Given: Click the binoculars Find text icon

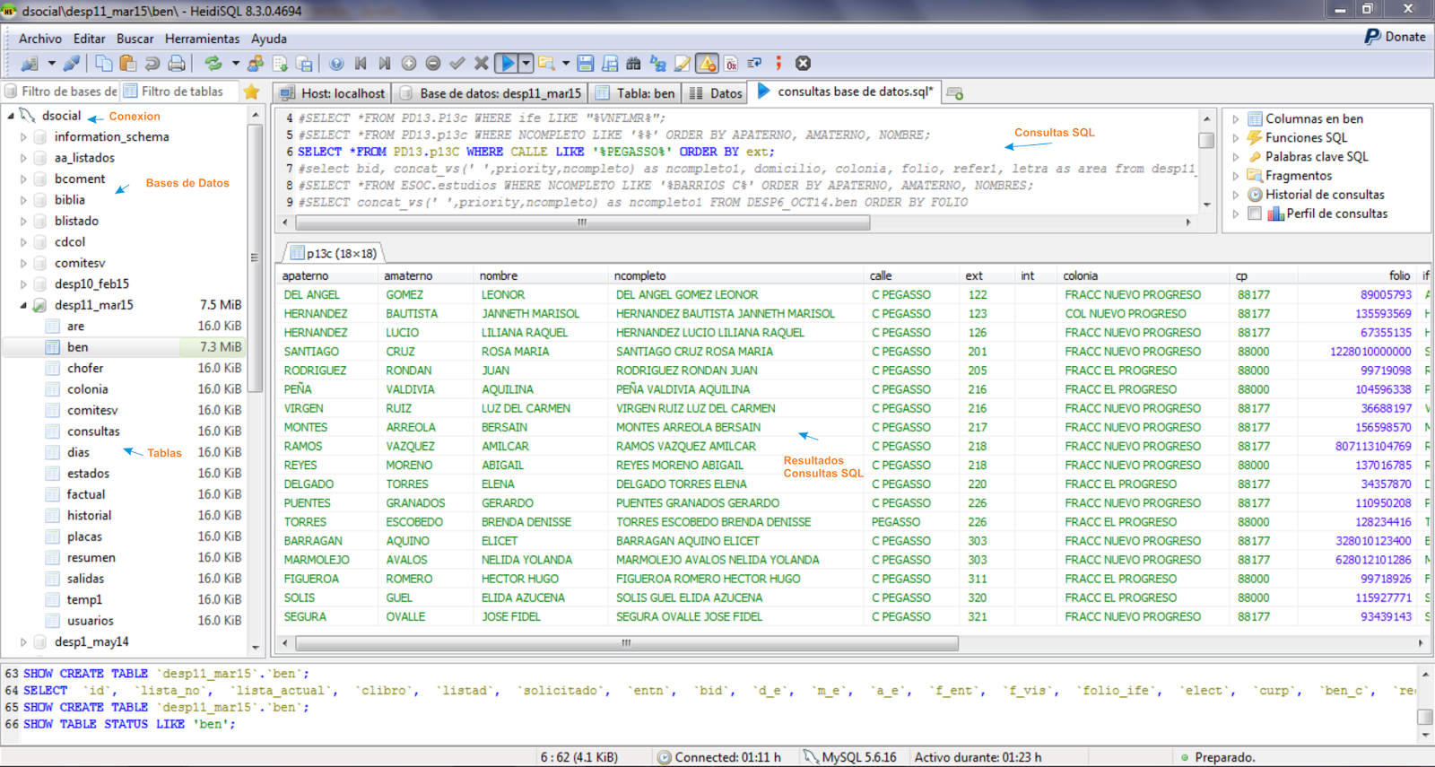Looking at the screenshot, I should coord(633,64).
